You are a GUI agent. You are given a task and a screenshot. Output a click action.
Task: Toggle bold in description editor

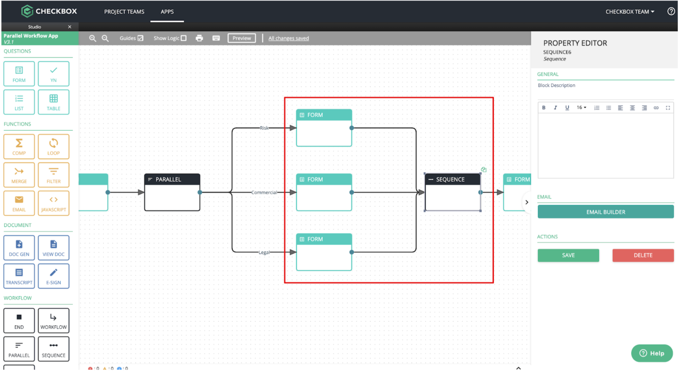pos(544,108)
